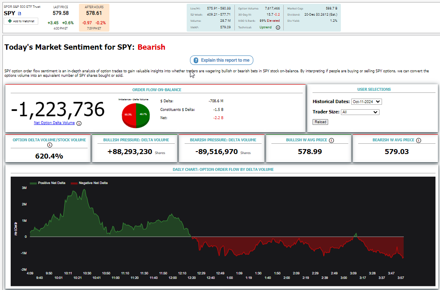Click the 3:57 time label on chart axis

point(400,278)
